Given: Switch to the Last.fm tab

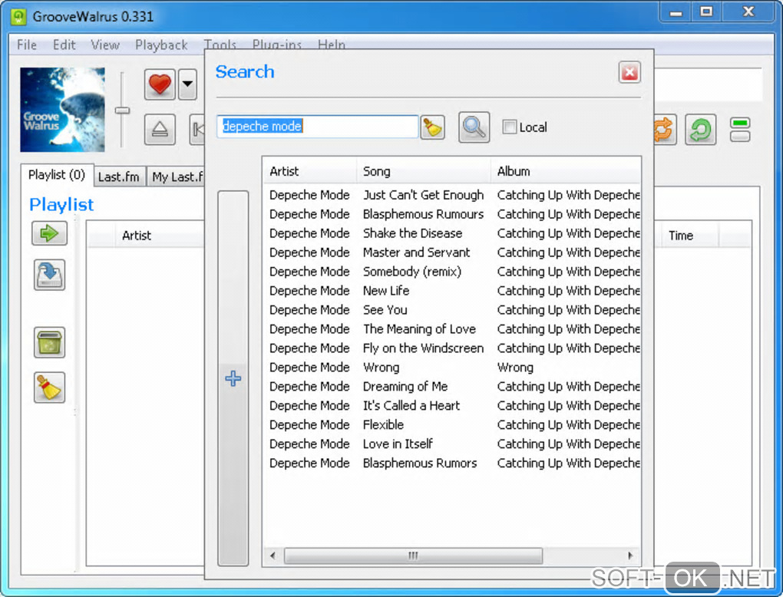Looking at the screenshot, I should (x=119, y=176).
